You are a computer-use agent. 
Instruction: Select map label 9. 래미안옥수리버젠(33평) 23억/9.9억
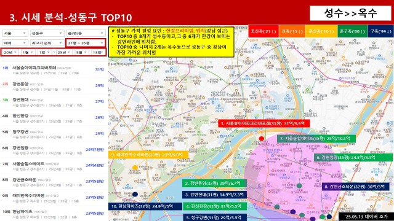pos(148,155)
